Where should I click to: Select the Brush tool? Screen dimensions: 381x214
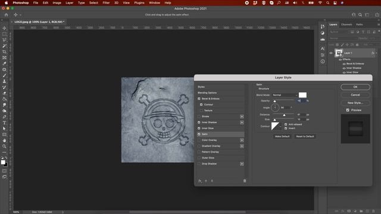coord(4,75)
